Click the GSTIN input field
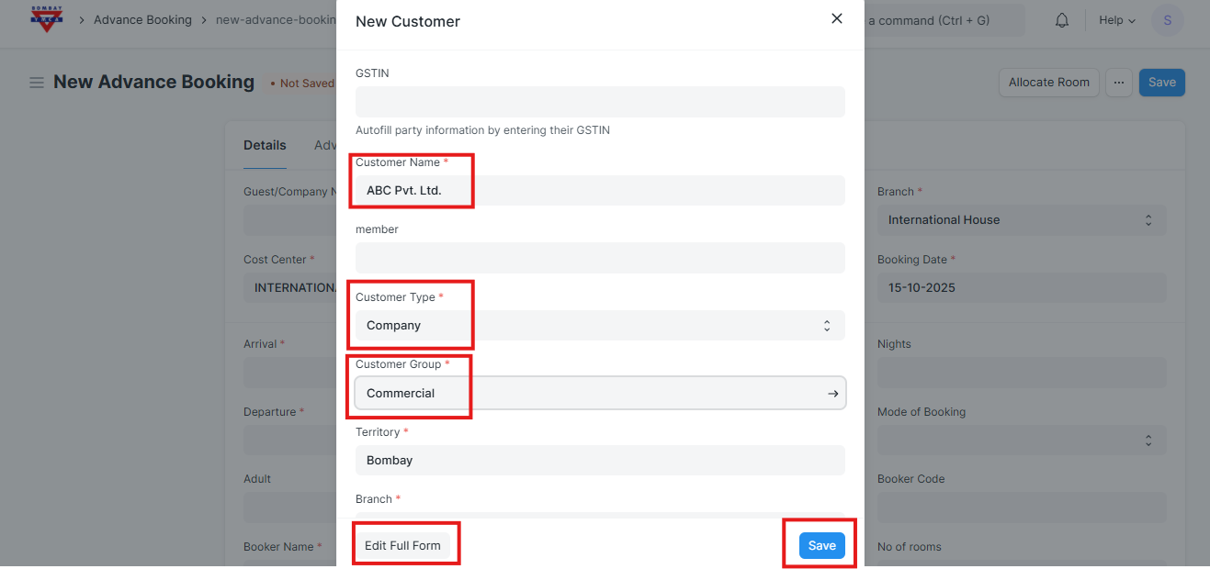Screen dimensions: 1210x569 pyautogui.click(x=599, y=102)
